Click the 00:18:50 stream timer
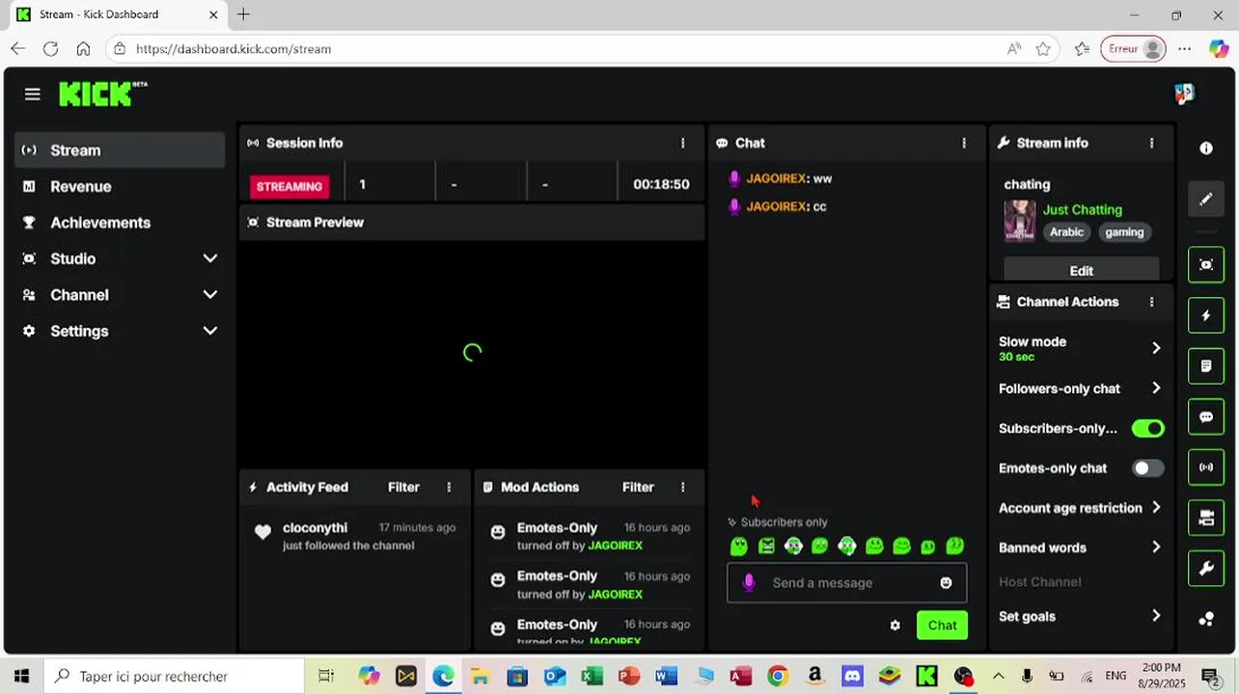Viewport: 1239px width, 694px height. [x=661, y=184]
